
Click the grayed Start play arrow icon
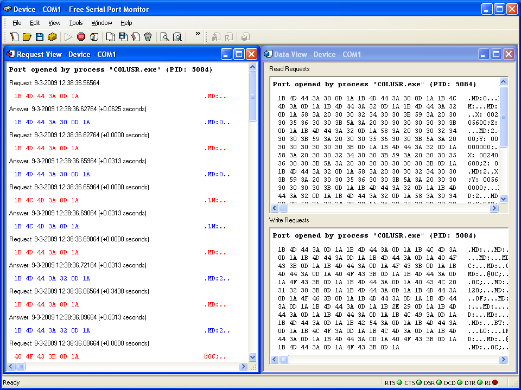[x=68, y=37]
